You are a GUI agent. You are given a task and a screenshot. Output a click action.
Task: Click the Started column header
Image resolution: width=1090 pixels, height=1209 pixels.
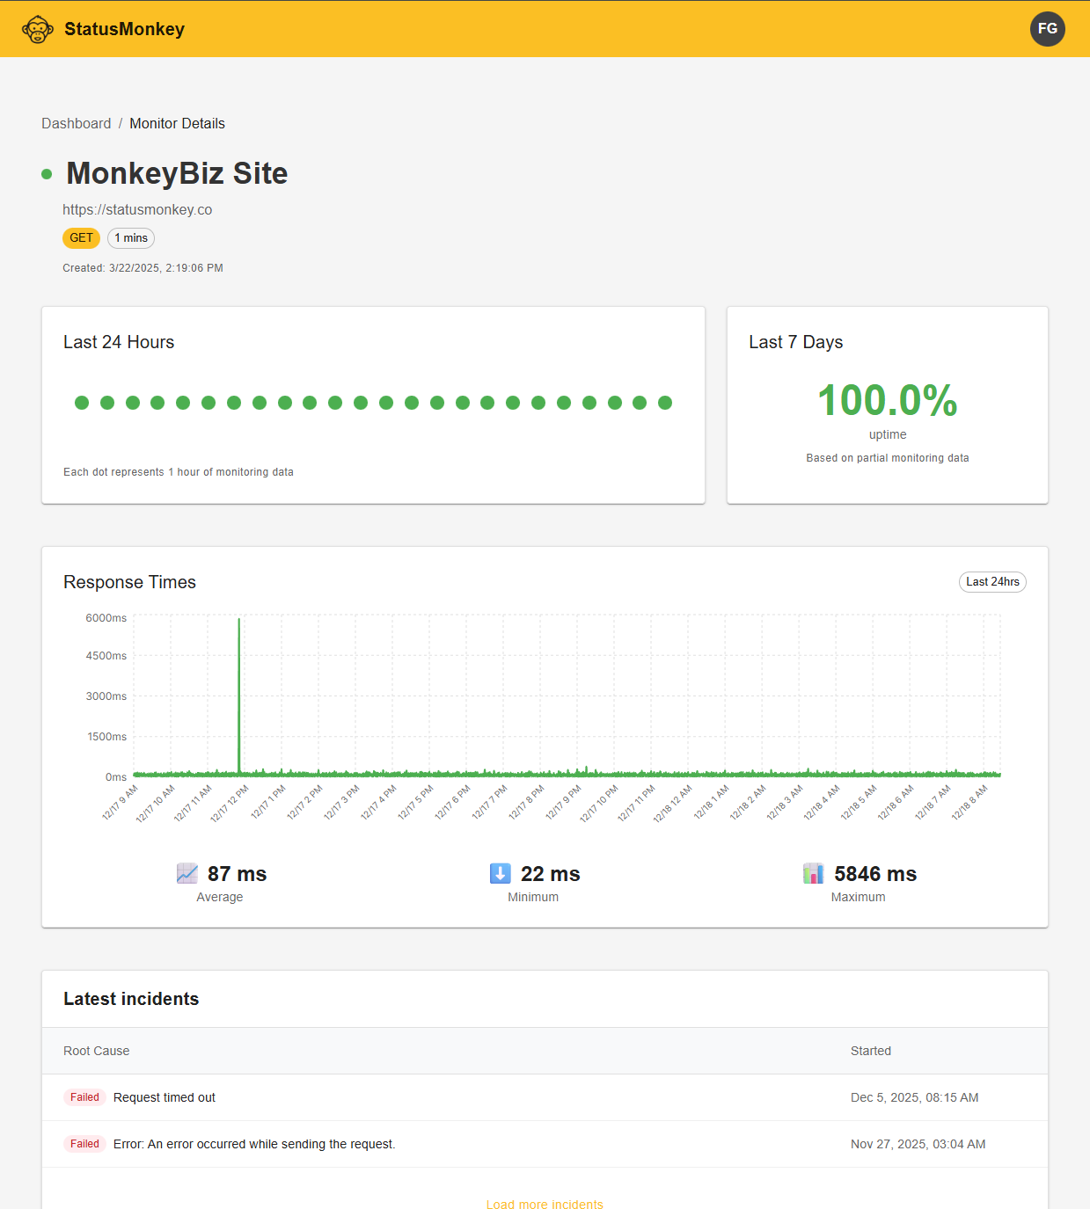pyautogui.click(x=871, y=1050)
